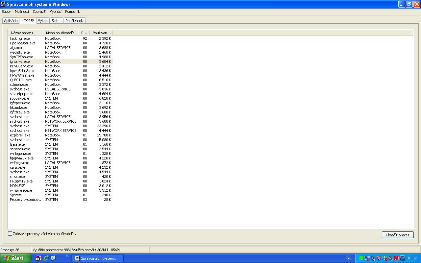Open the Zobraziť menu
Viewport: 421px width, 263px height.
coord(39,12)
